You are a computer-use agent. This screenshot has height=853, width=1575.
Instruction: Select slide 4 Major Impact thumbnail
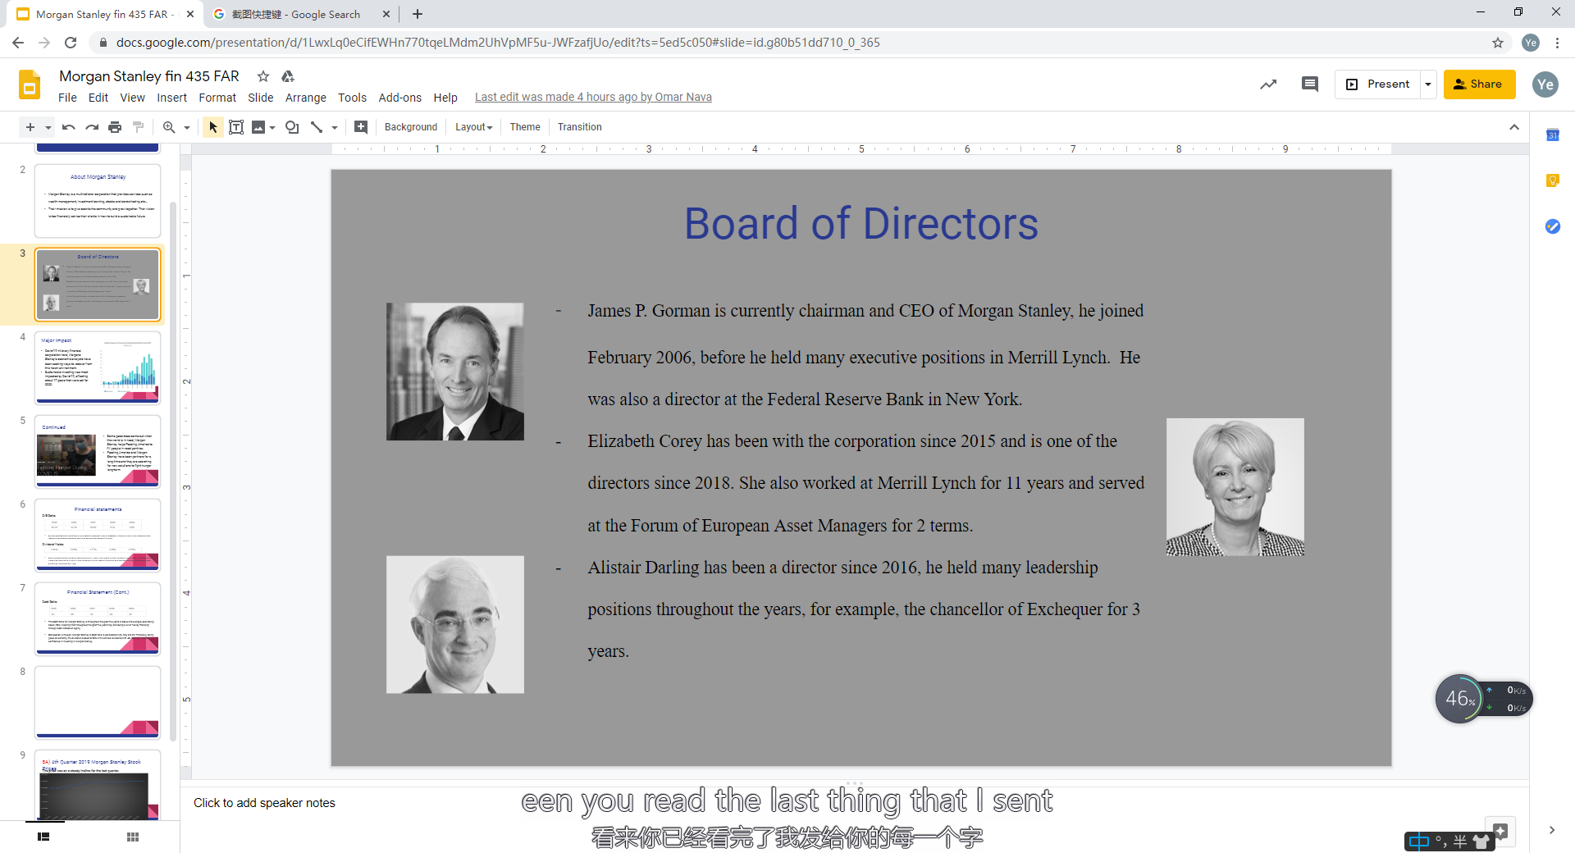98,368
